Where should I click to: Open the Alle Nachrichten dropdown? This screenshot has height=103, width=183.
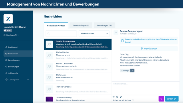coord(94,34)
